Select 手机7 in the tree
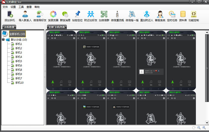Screen dimensions: 209x132 coord(19,78)
